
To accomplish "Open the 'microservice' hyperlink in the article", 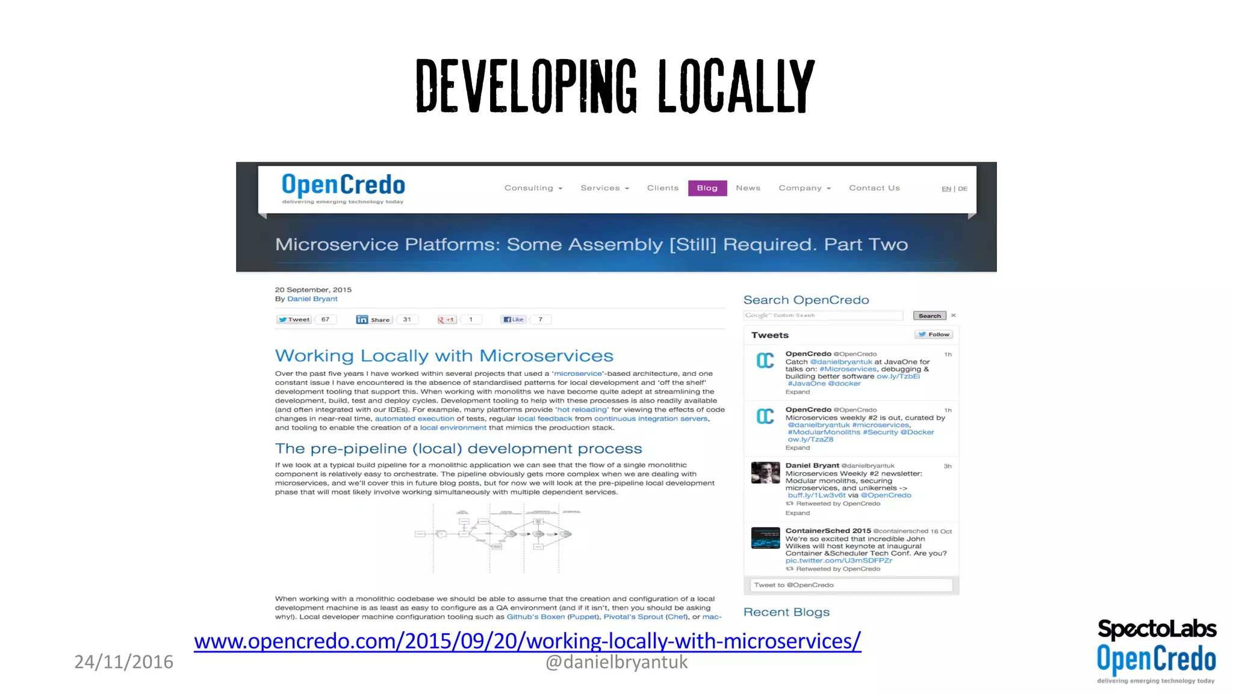I will (x=577, y=374).
